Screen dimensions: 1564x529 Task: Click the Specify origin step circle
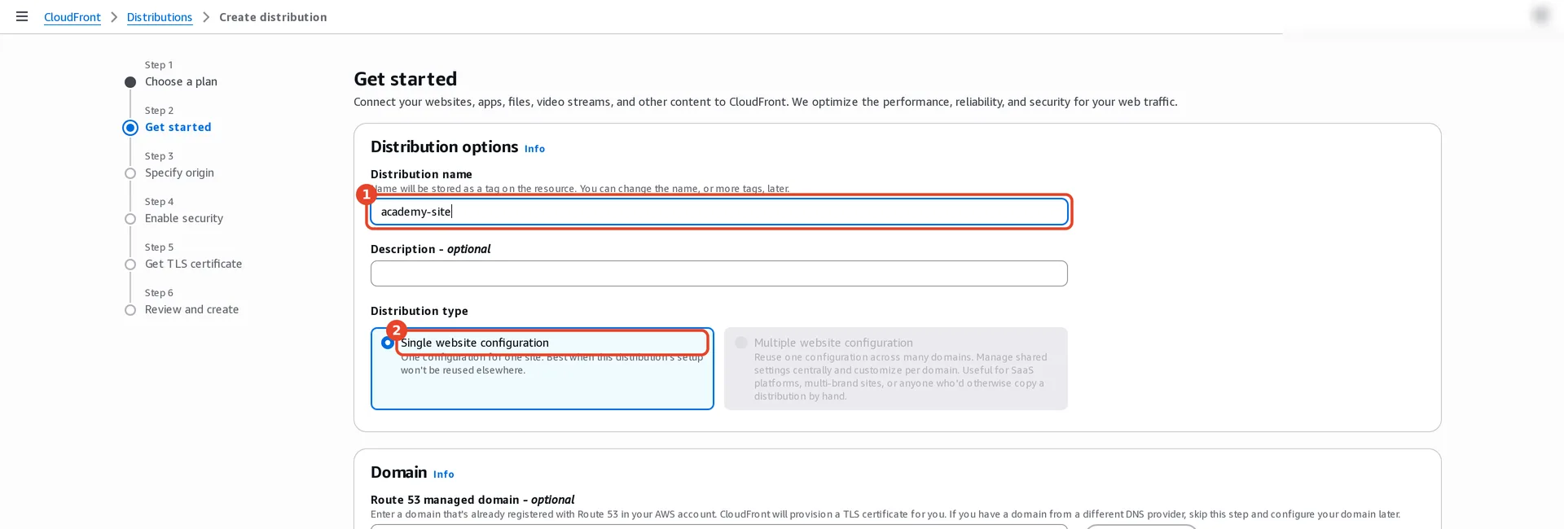[x=130, y=173]
